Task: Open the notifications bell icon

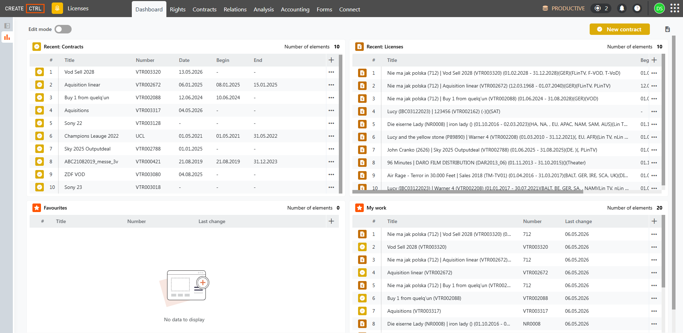Action: click(x=622, y=8)
